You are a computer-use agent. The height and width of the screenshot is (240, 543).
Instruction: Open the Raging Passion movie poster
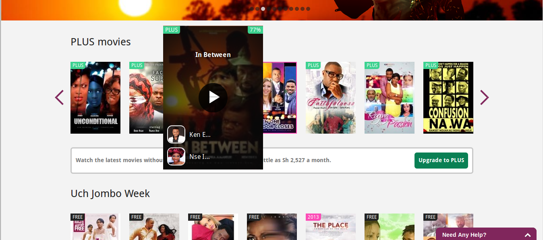(390, 98)
